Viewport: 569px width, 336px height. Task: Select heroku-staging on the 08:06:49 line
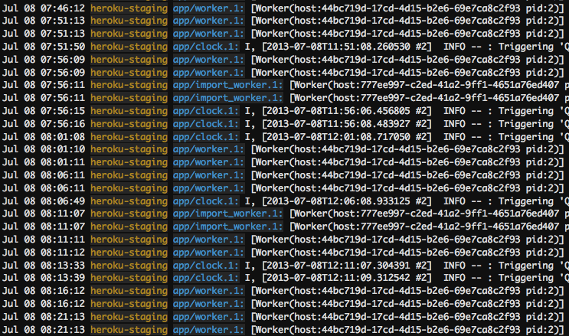129,201
